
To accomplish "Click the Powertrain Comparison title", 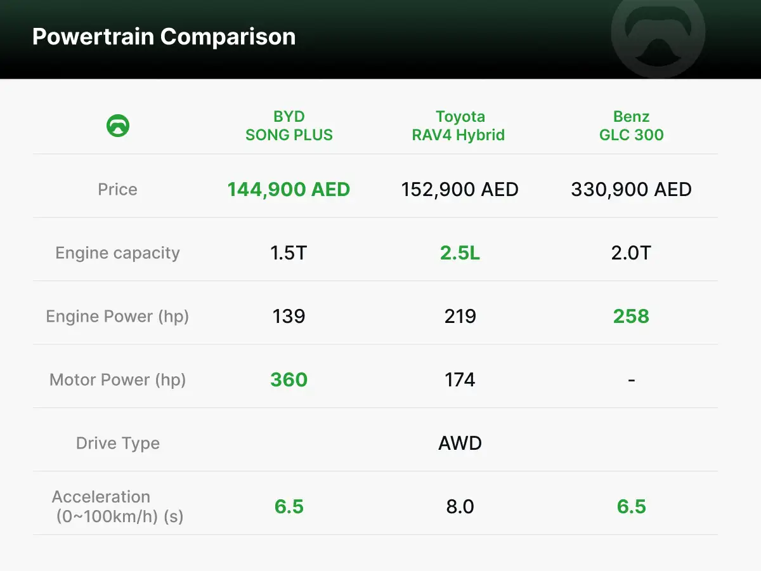I will (164, 37).
